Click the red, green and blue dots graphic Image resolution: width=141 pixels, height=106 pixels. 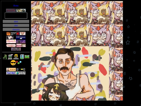click(19, 62)
